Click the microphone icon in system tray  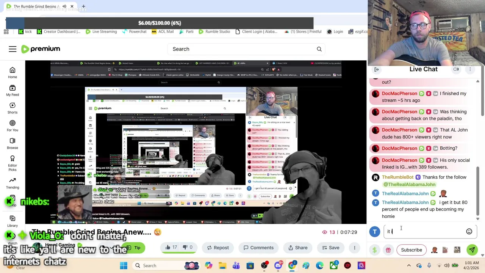click(429, 265)
